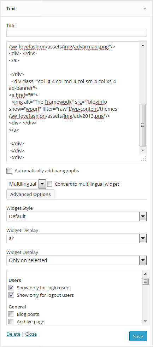Image resolution: width=153 pixels, height=347 pixels.
Task: Open the 'Only on selected' dropdown
Action: point(76,260)
